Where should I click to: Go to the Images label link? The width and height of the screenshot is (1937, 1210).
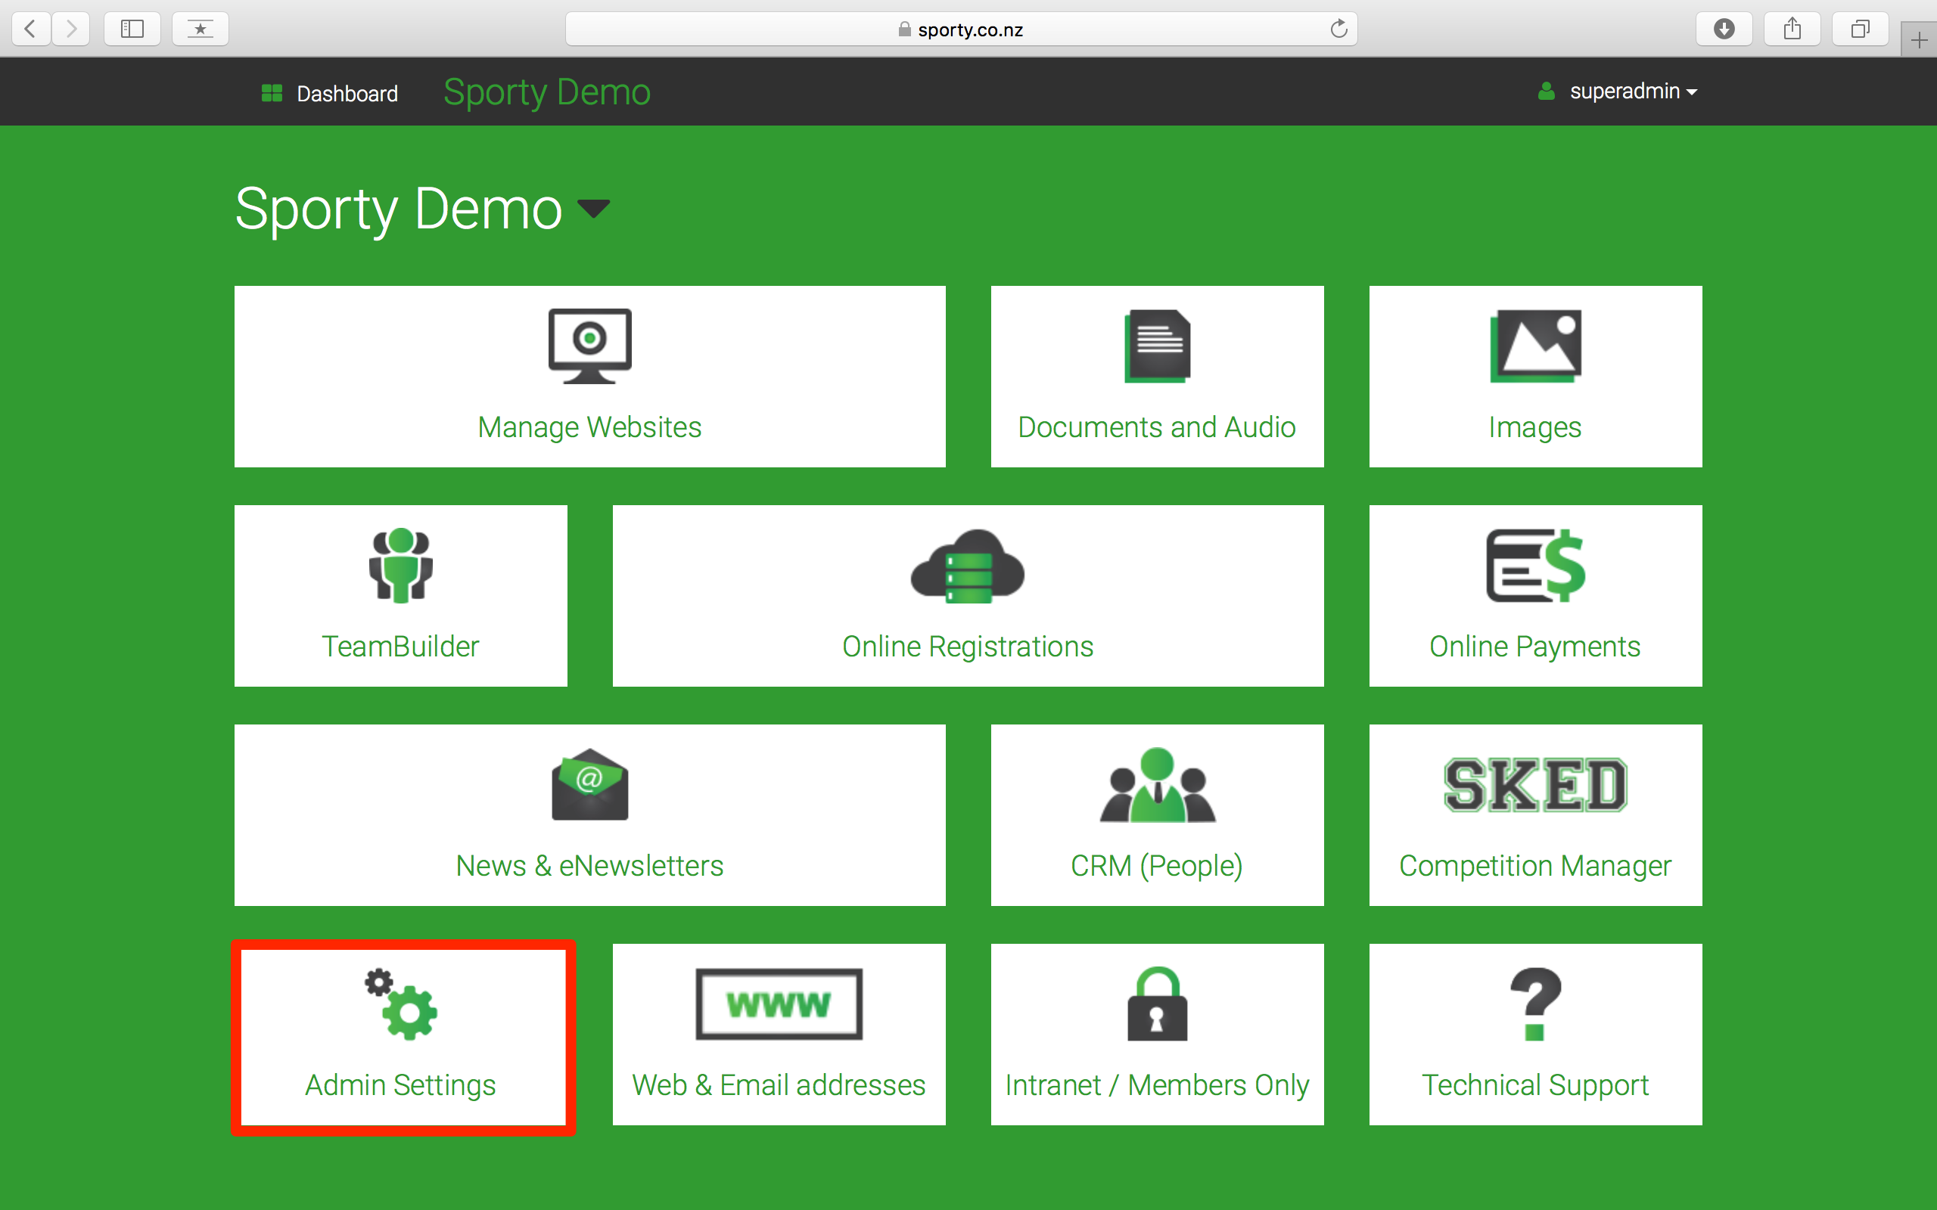(x=1535, y=427)
